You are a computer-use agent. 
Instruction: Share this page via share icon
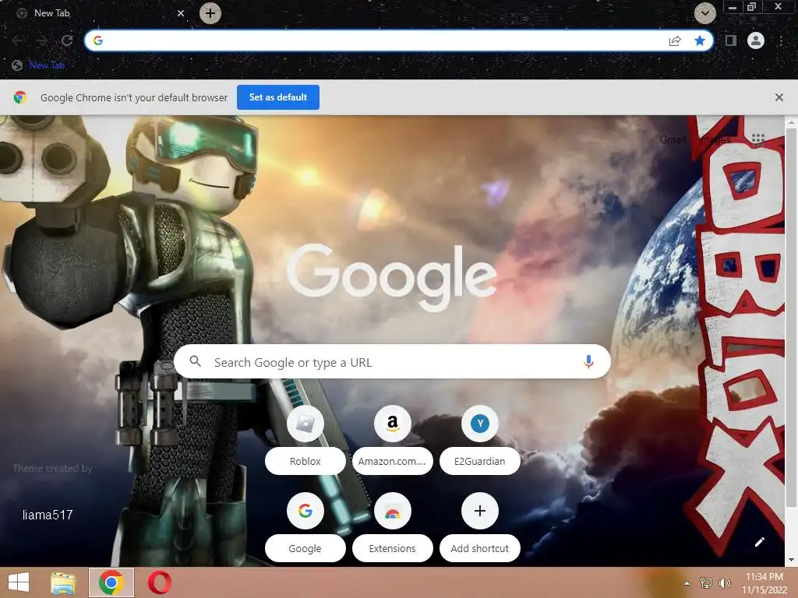point(675,40)
